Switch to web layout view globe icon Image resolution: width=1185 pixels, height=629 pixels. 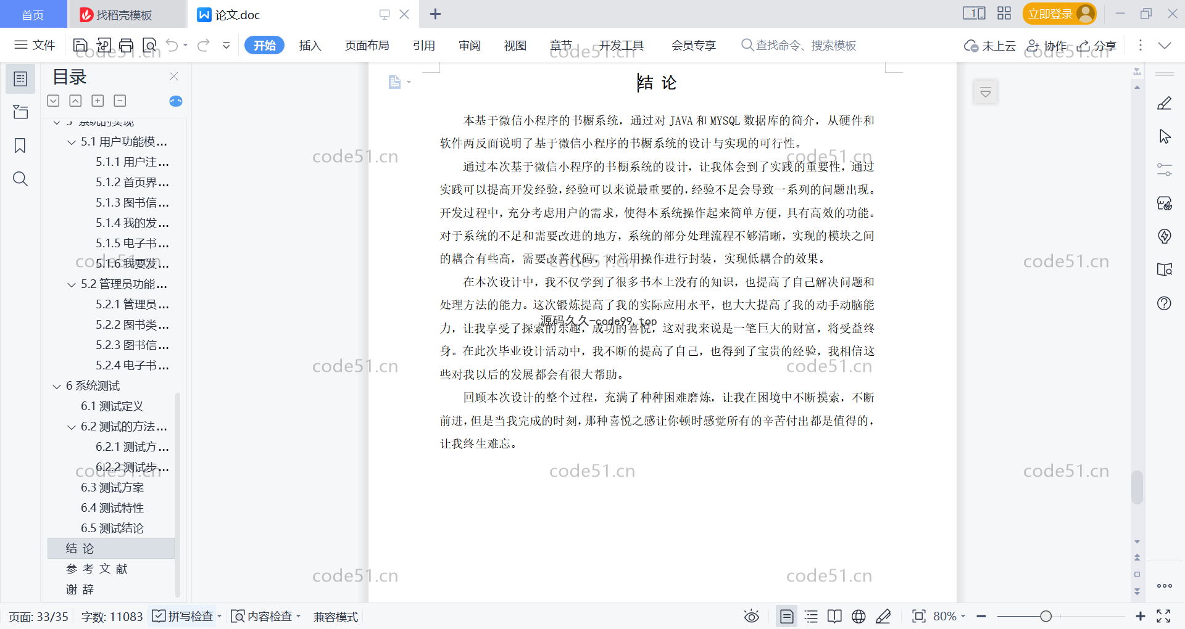point(859,616)
